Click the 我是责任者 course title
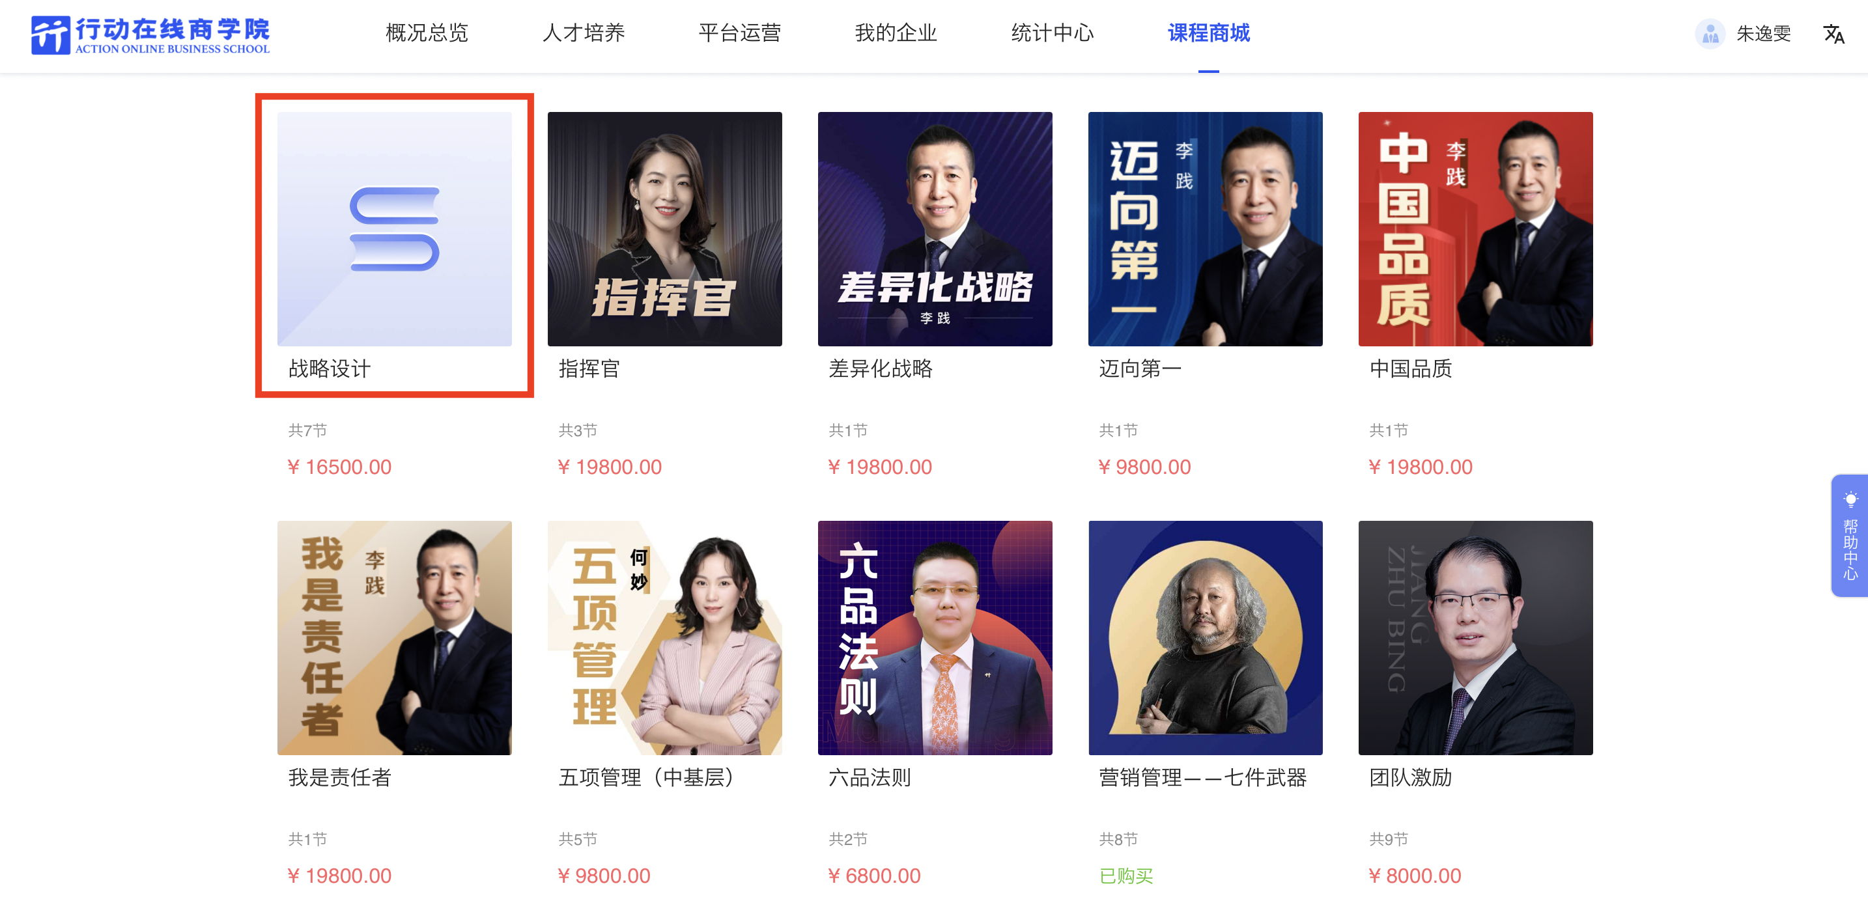 (340, 778)
